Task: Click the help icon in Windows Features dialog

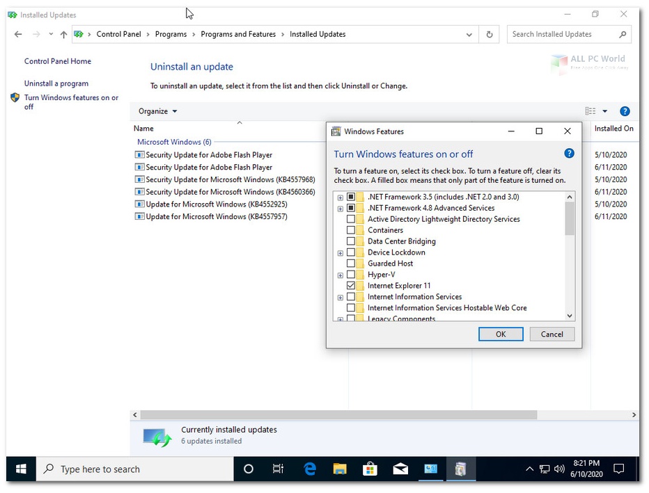Action: 569,154
